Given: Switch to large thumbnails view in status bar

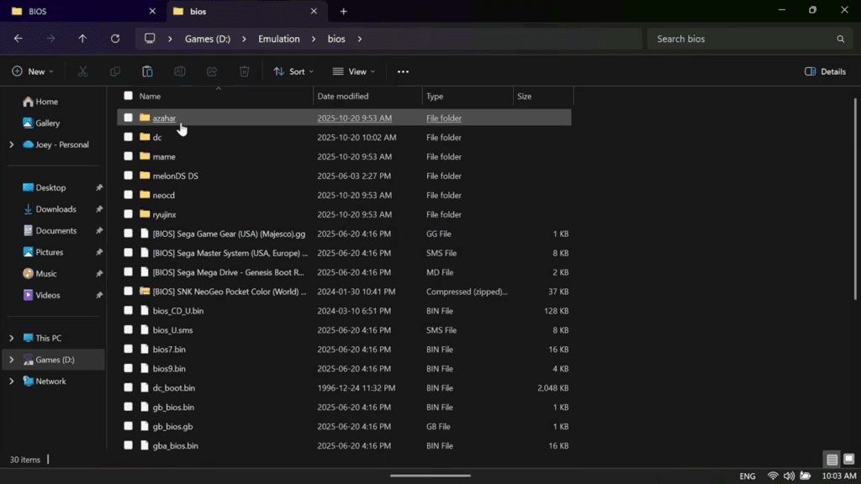Looking at the screenshot, I should (850, 460).
